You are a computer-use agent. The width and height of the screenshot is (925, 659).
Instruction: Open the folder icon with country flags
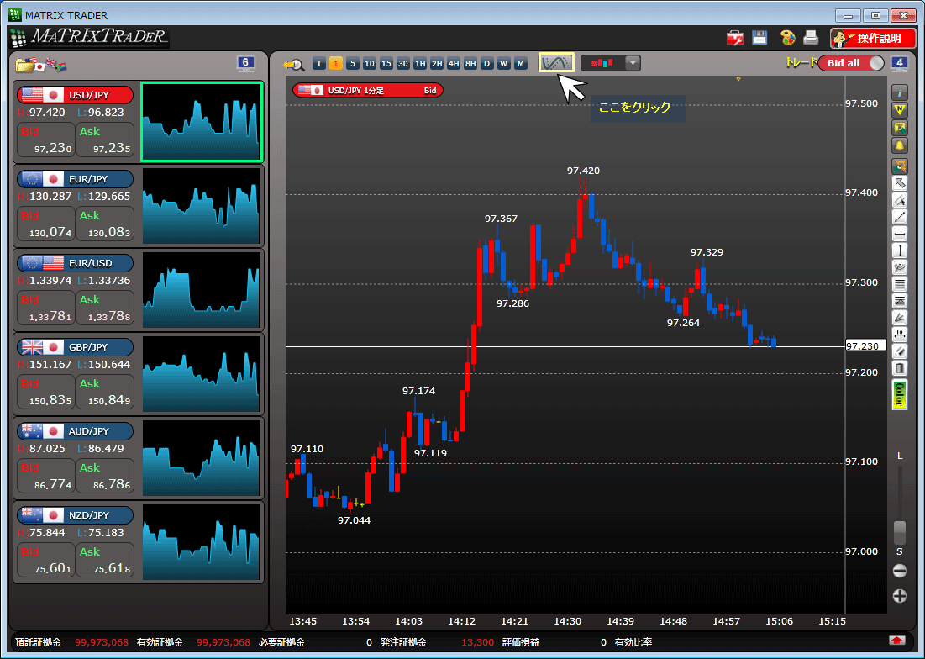(x=41, y=65)
